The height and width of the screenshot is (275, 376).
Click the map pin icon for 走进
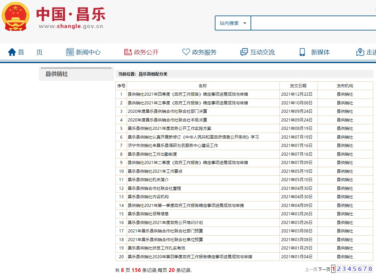click(x=360, y=52)
